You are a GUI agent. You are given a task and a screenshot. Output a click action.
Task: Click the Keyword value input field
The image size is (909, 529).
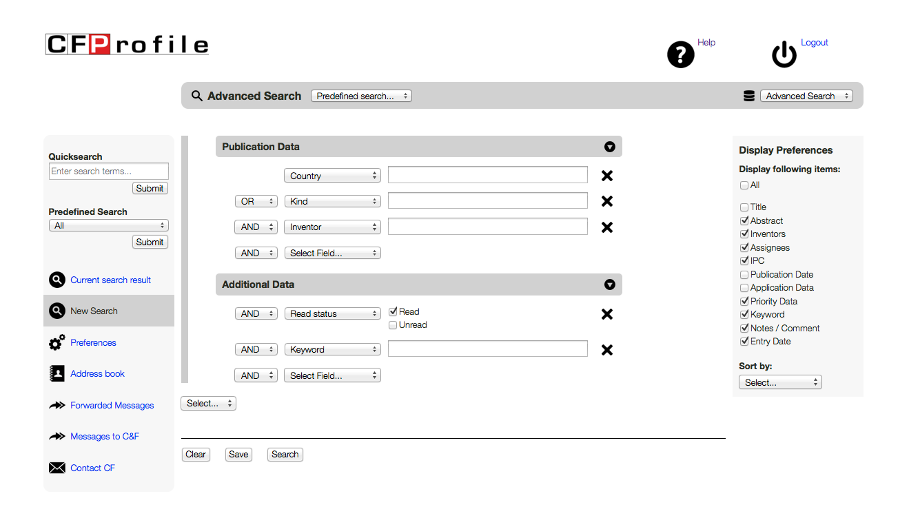488,349
